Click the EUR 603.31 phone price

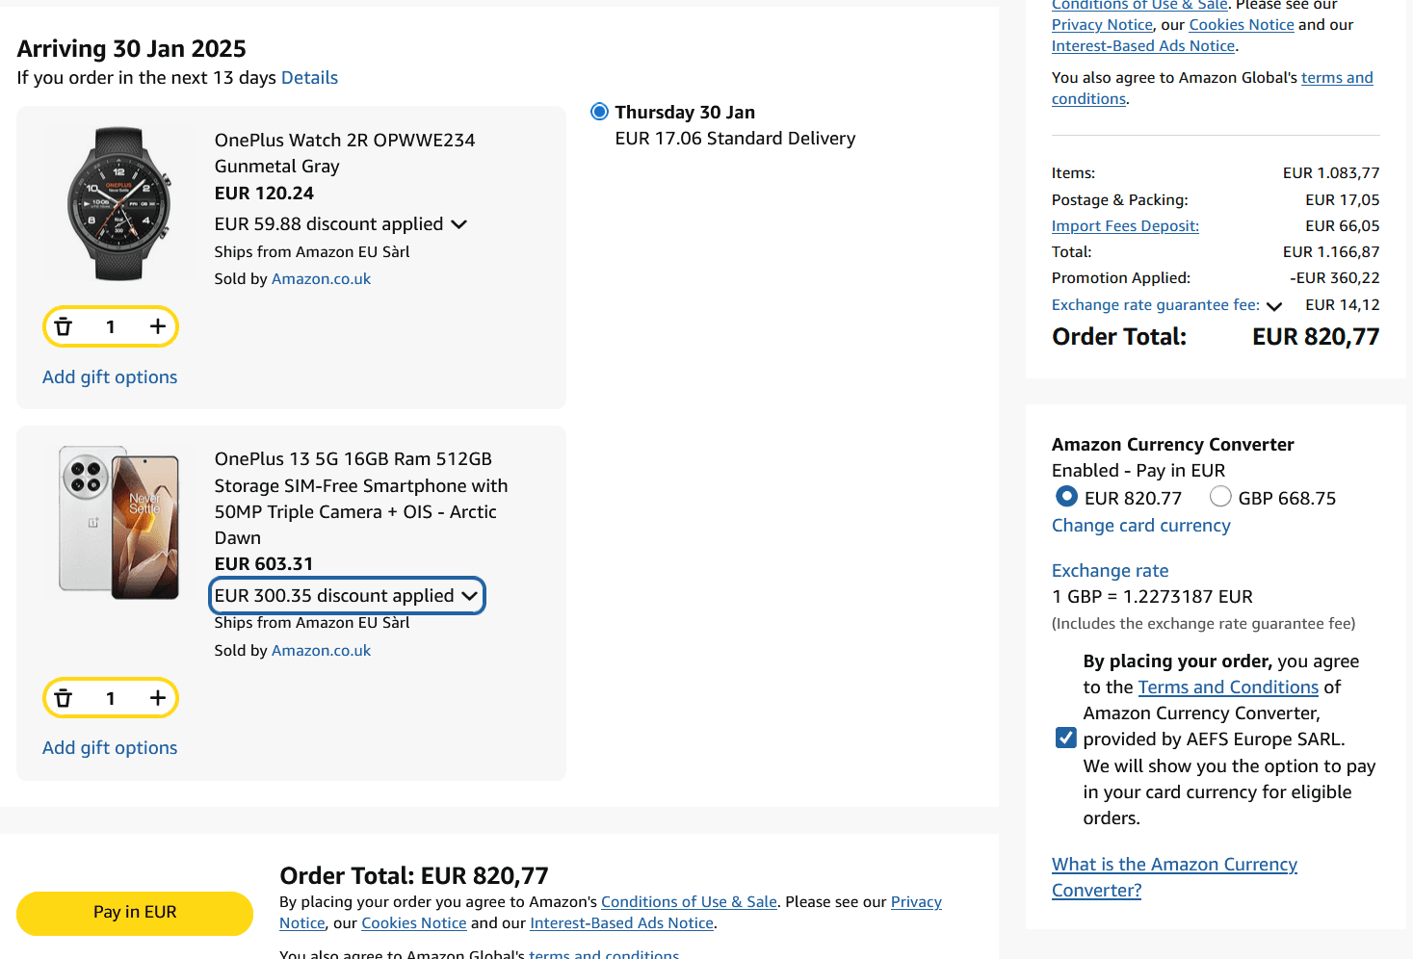click(264, 564)
